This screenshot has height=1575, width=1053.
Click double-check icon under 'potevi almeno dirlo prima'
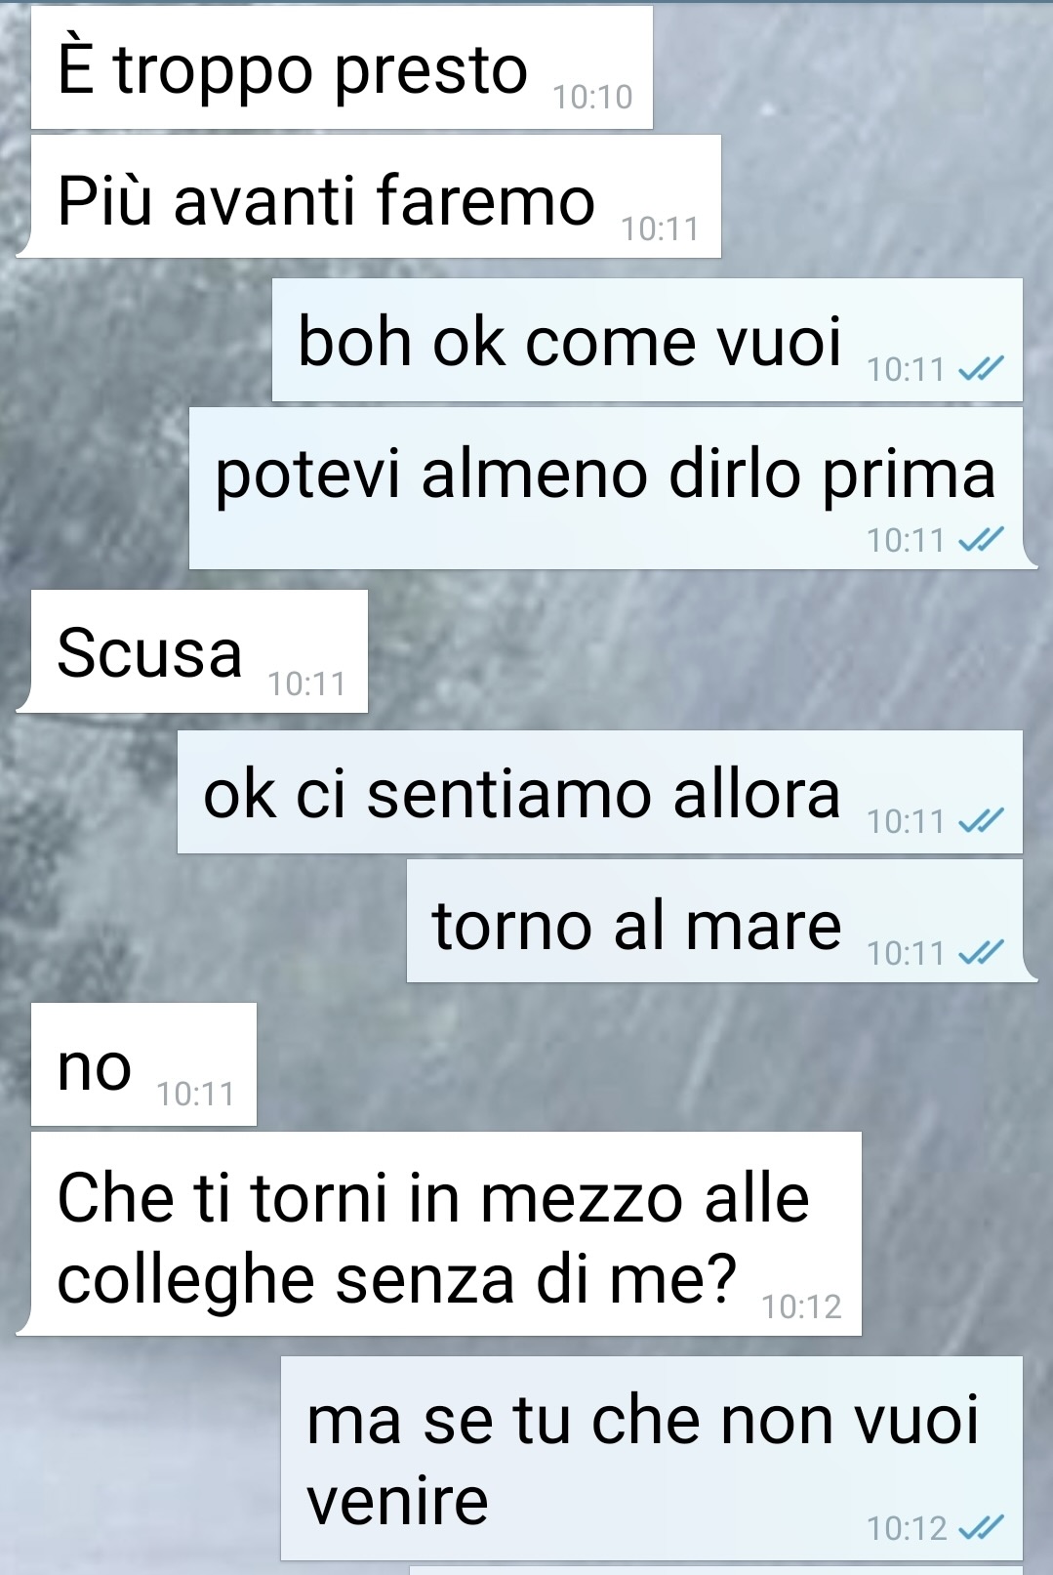point(981,539)
